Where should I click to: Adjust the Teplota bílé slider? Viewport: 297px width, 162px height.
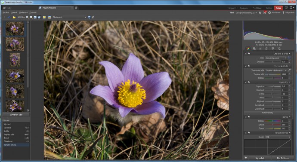(273, 74)
